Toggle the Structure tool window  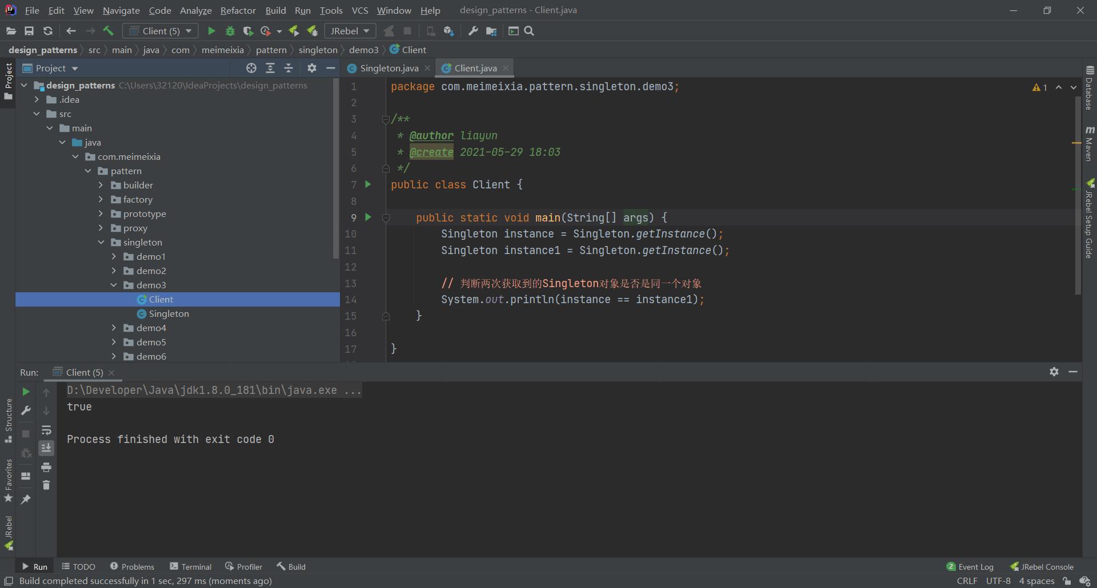click(8, 420)
